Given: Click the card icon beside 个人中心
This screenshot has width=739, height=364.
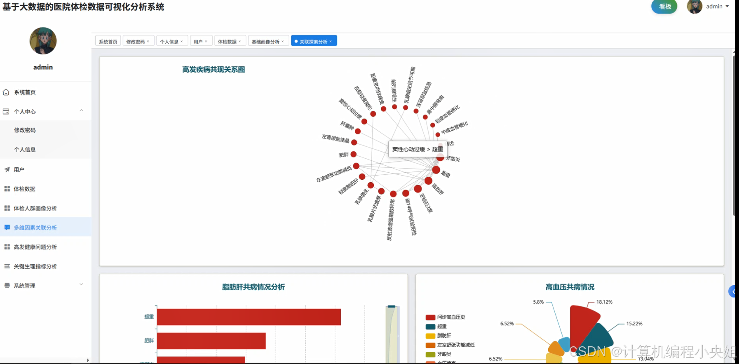Looking at the screenshot, I should [6, 111].
